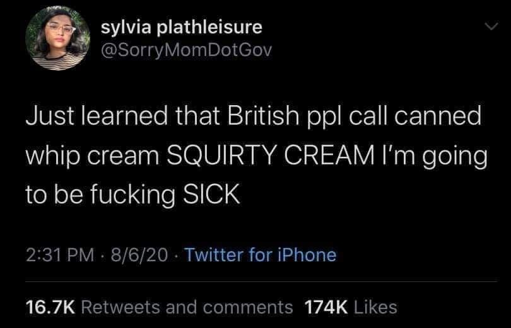
Task: Open the 174K count number
Action: [326, 307]
